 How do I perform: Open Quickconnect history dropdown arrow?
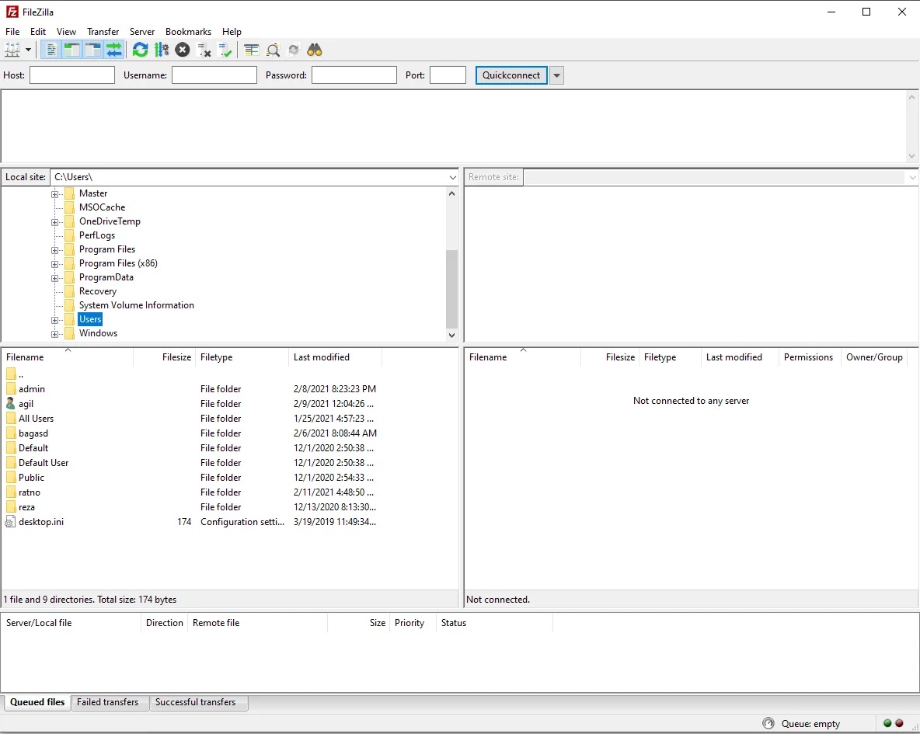pos(557,75)
